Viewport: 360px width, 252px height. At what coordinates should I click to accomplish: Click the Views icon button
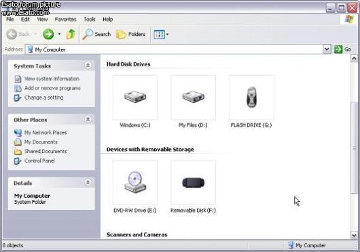point(159,35)
